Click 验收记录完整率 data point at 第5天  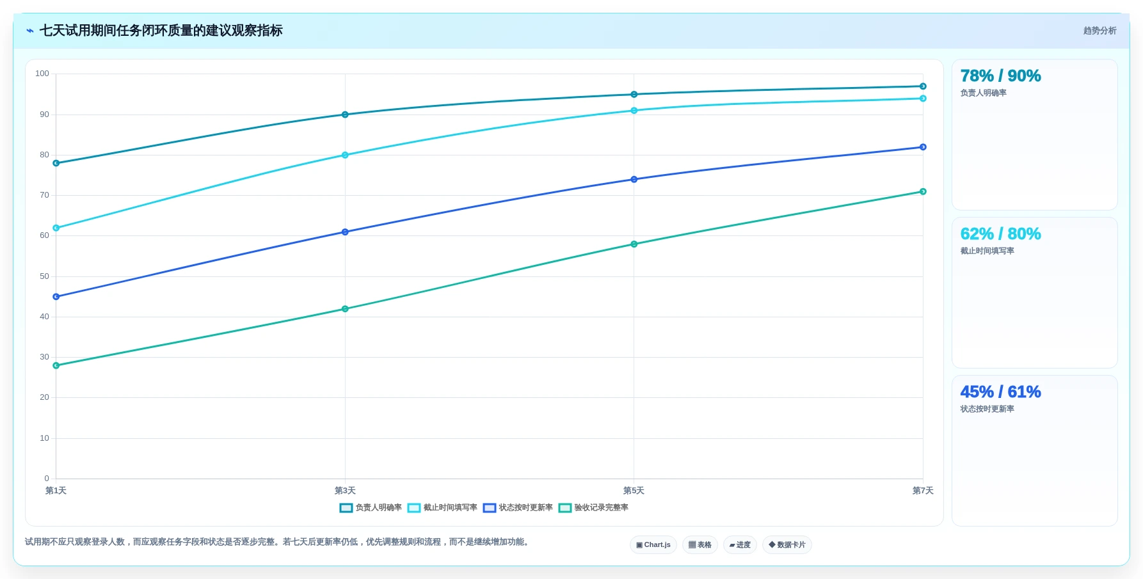(x=634, y=244)
